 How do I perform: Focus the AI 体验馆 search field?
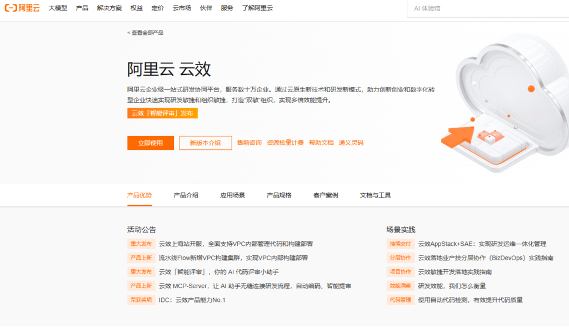click(x=488, y=8)
